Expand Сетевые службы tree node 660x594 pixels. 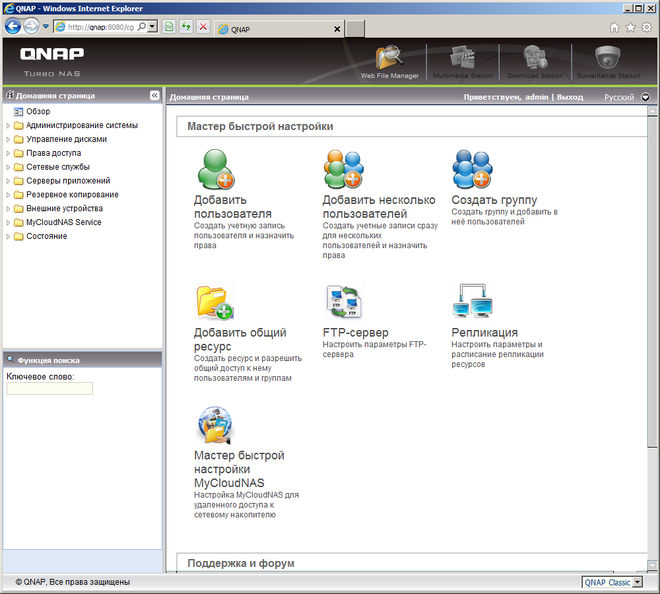[8, 167]
